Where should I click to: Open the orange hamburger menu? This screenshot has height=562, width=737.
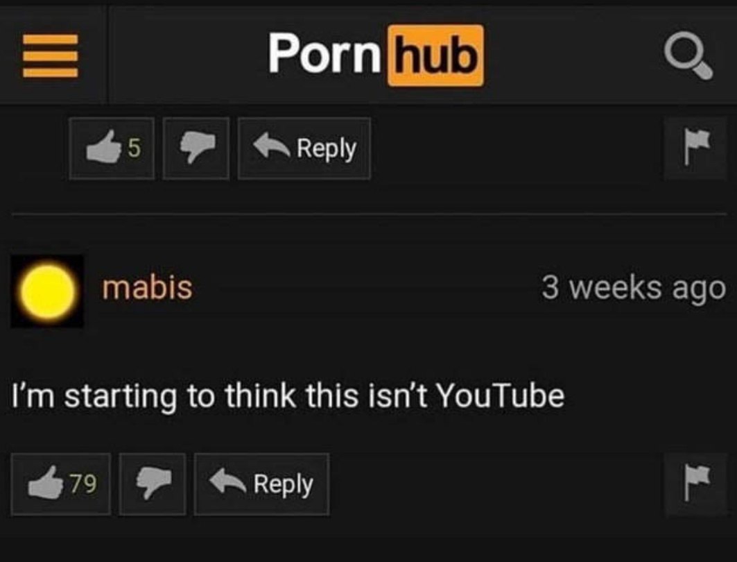(x=51, y=56)
